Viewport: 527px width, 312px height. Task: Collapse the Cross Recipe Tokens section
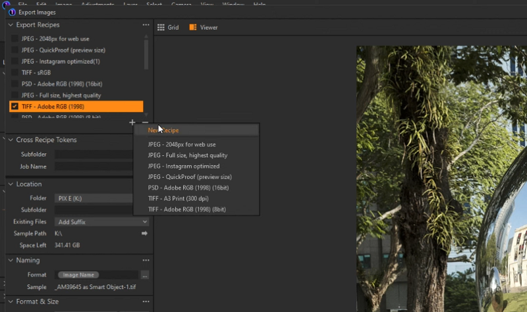pyautogui.click(x=11, y=140)
